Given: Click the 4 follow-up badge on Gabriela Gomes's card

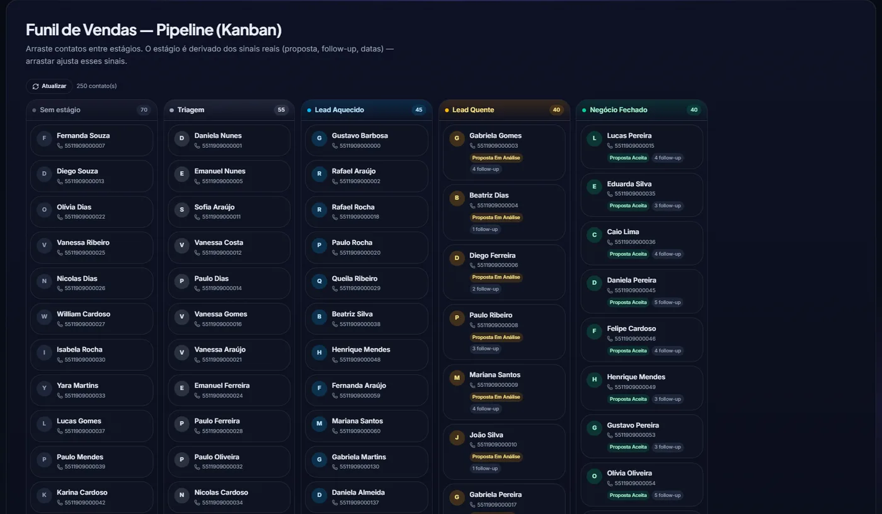Looking at the screenshot, I should (x=486, y=169).
